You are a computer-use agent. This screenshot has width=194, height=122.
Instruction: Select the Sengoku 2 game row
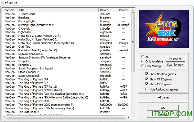point(67,65)
